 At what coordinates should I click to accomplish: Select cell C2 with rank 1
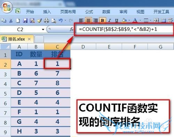click(x=57, y=64)
